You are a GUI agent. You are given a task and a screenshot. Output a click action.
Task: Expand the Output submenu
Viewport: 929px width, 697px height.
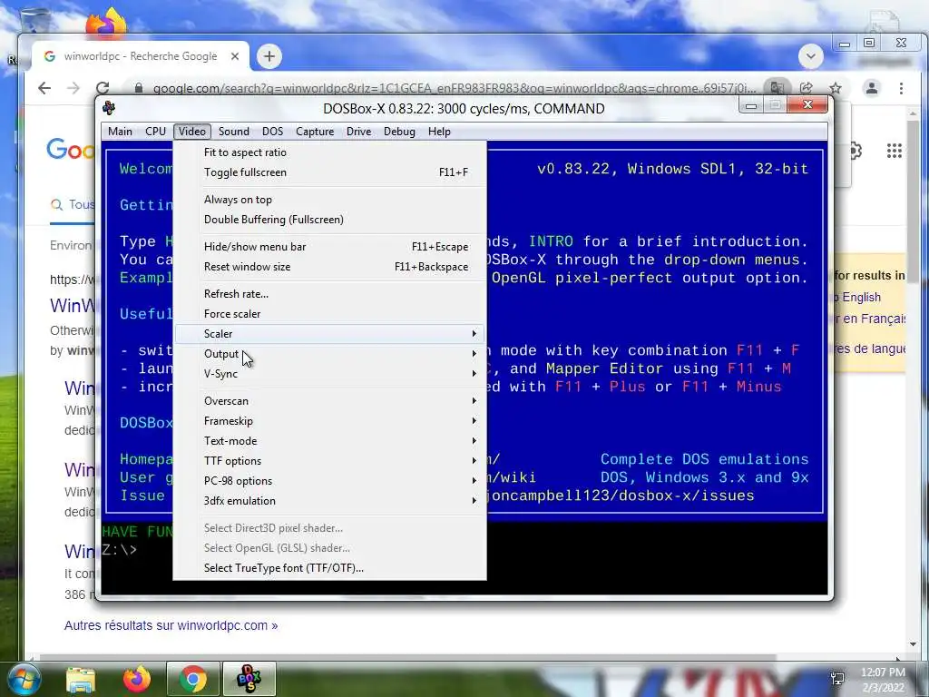pyautogui.click(x=329, y=354)
